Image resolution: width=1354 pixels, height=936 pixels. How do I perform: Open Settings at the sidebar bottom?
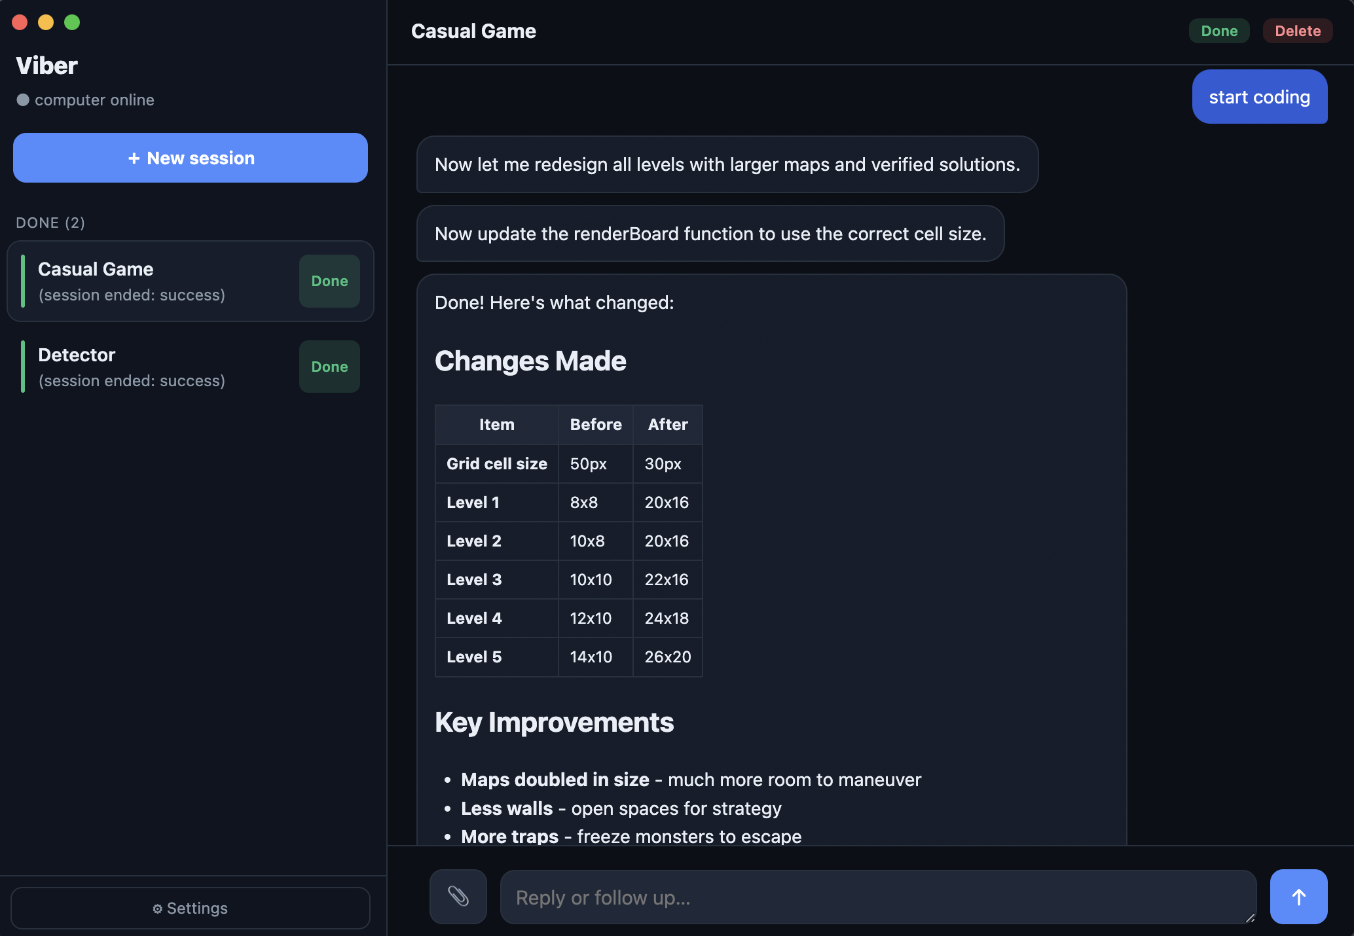click(x=191, y=908)
